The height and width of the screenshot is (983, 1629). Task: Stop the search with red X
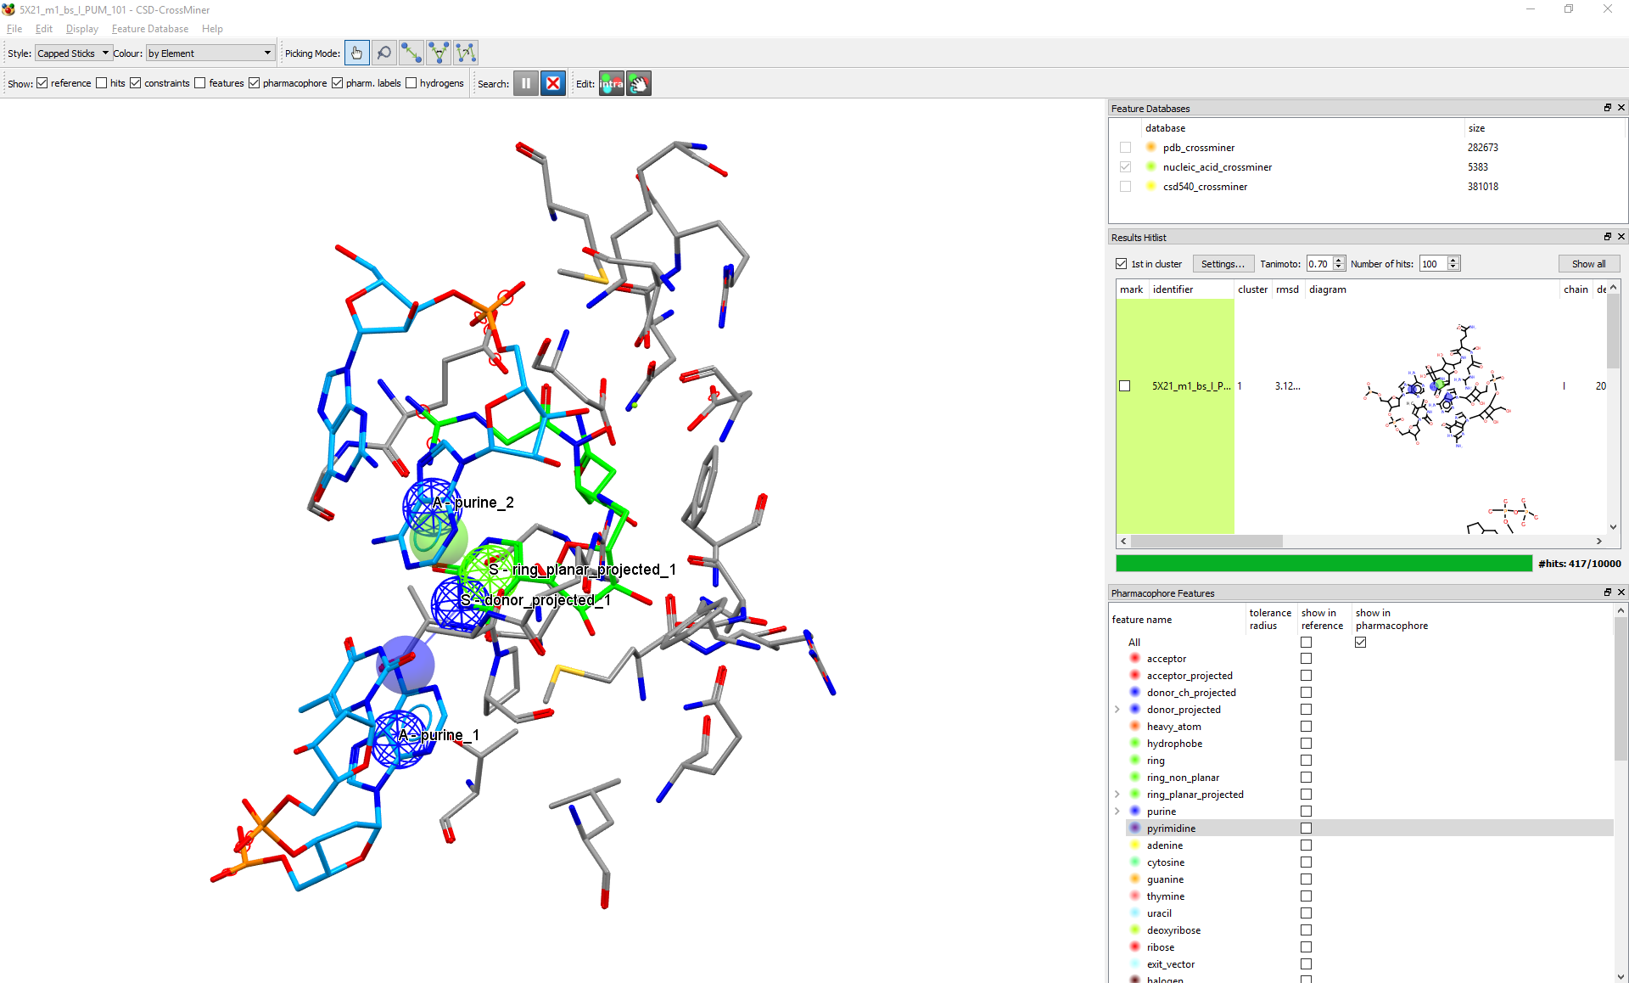(553, 83)
